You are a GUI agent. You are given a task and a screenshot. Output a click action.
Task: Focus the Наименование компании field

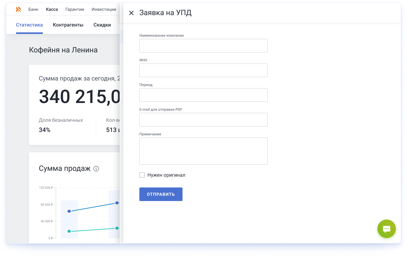[203, 46]
